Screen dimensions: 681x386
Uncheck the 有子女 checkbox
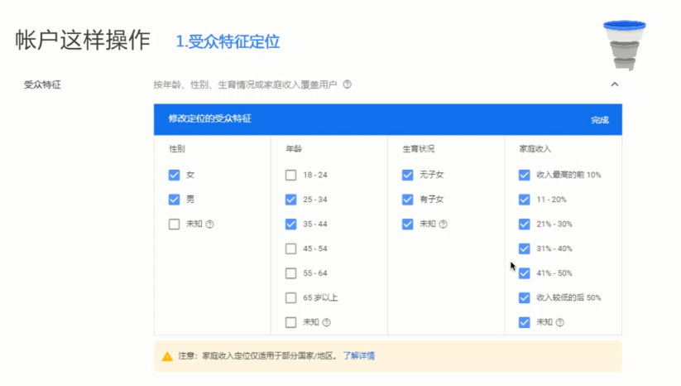(407, 200)
